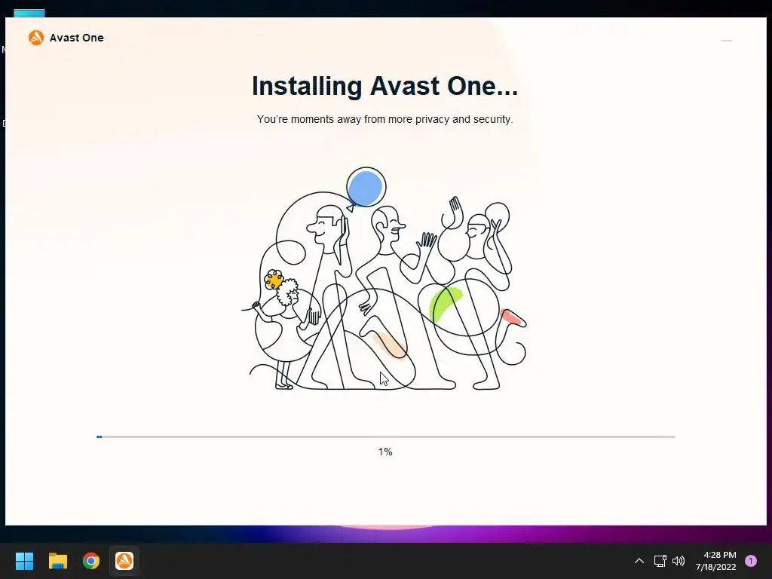Click the dancing people illustration
Screen dimensions: 772x579
click(x=384, y=279)
